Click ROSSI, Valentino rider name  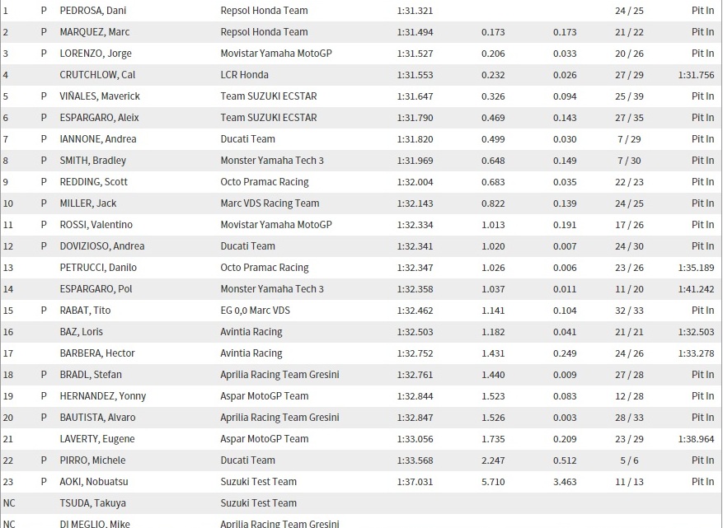96,225
